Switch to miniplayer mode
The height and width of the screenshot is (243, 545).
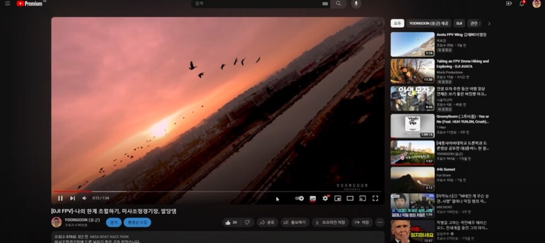(x=337, y=198)
